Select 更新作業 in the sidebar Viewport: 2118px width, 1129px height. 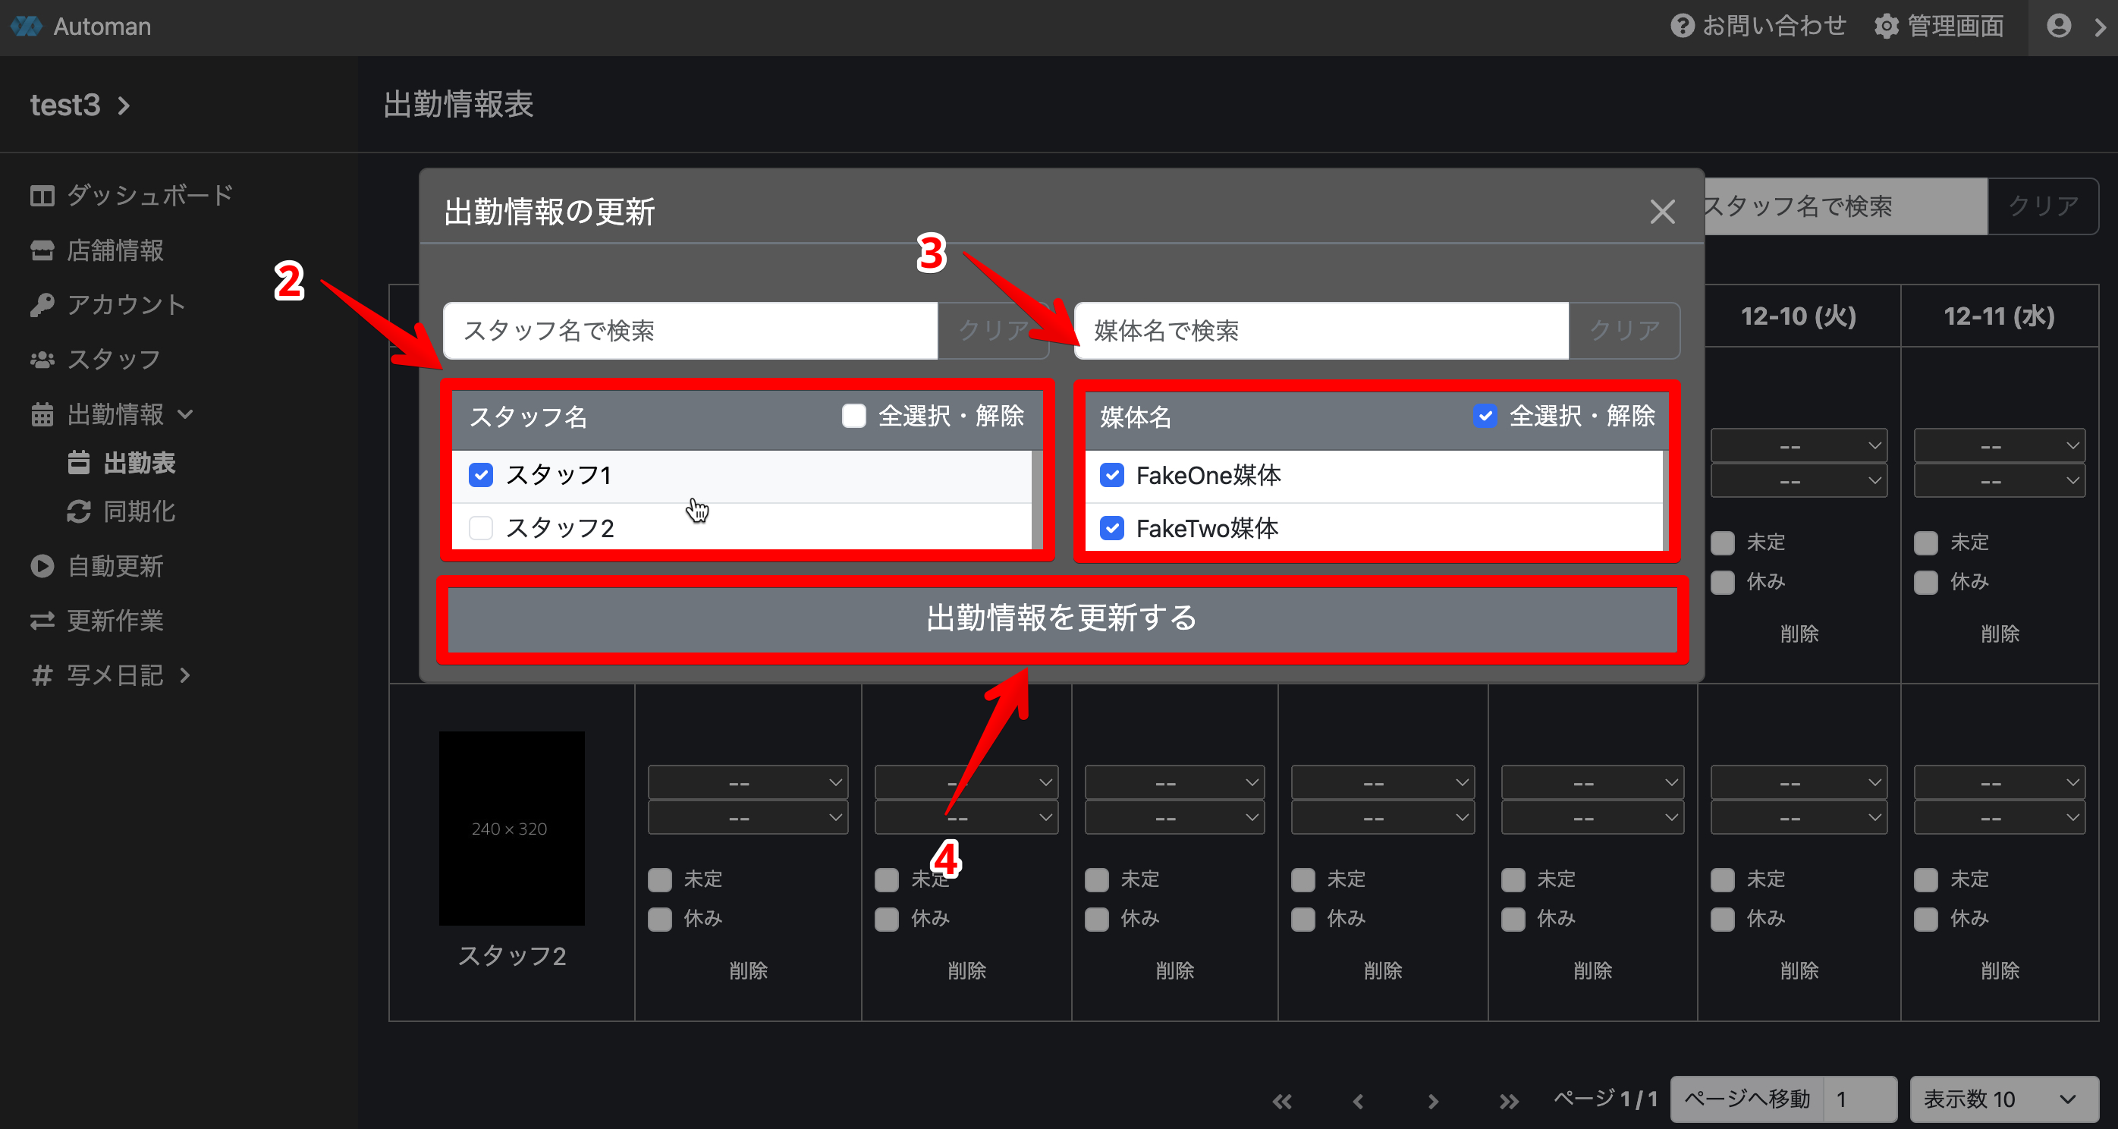click(115, 620)
